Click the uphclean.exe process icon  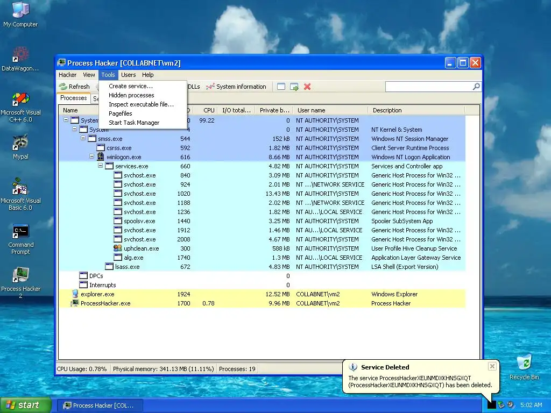[x=118, y=248]
